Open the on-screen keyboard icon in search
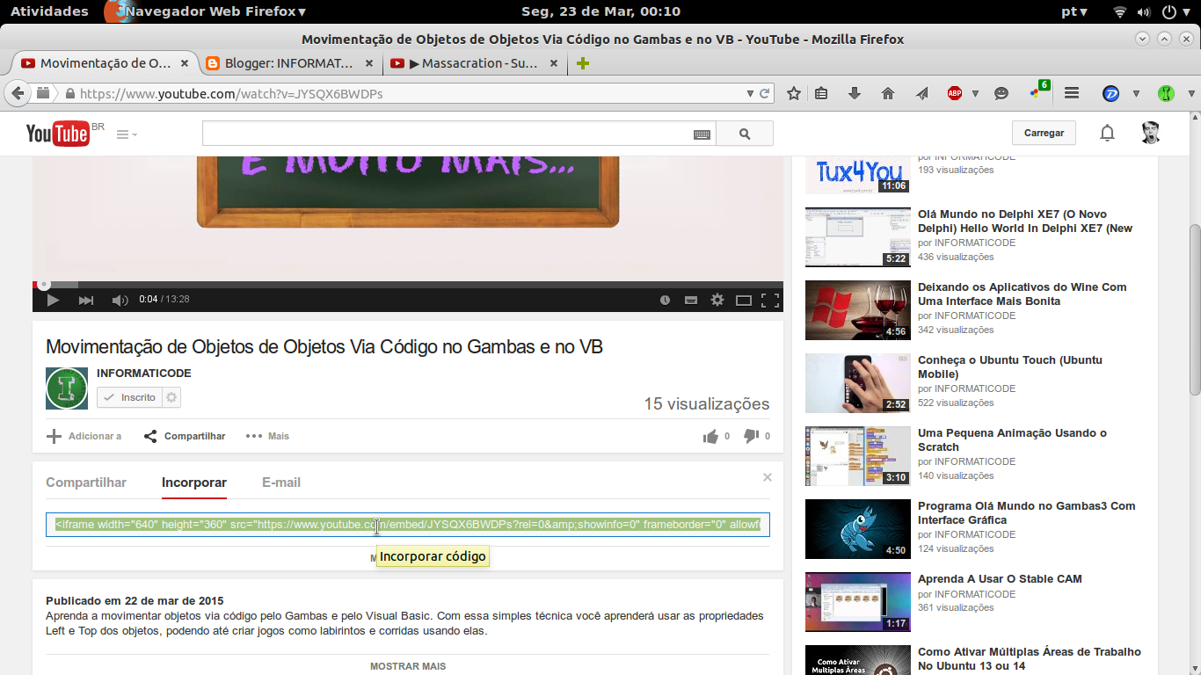The height and width of the screenshot is (675, 1201). coord(702,134)
